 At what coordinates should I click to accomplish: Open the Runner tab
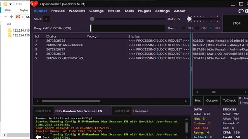click(x=41, y=11)
